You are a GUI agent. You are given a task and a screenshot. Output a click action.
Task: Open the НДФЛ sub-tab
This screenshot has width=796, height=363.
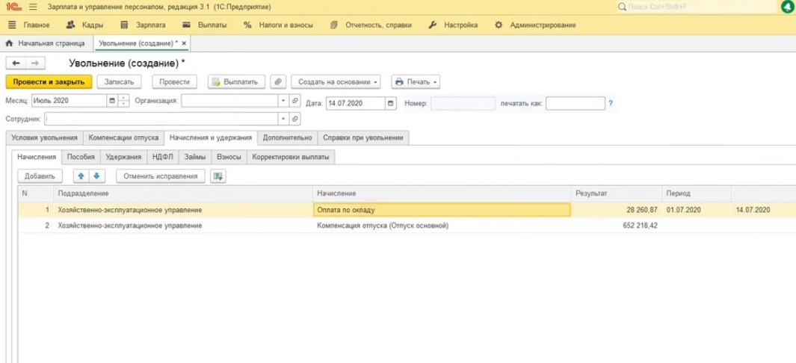pos(162,157)
